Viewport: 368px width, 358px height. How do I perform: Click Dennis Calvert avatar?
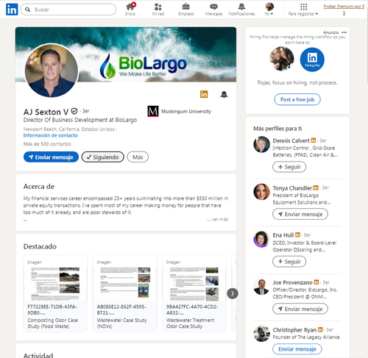[261, 144]
